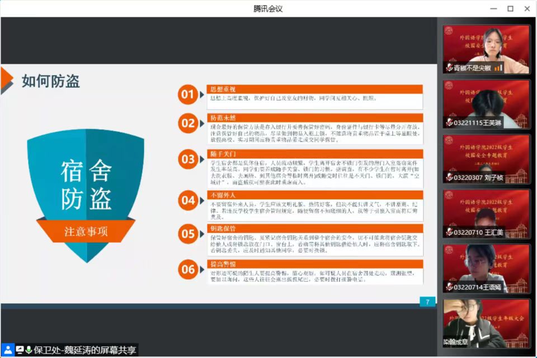
Task: Click muted mic icon for 03220714王语晞
Action: [449, 287]
